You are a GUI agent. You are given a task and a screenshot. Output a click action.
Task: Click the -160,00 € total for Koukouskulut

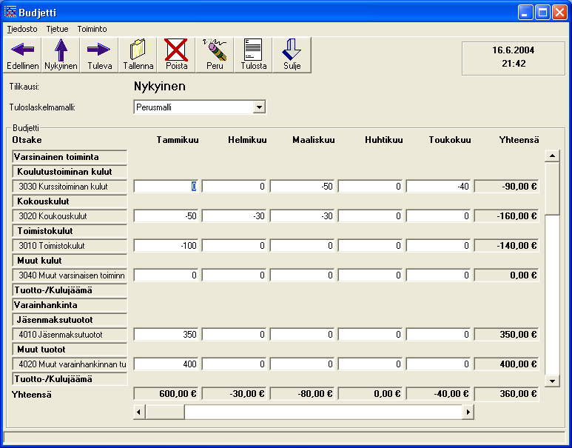507,216
